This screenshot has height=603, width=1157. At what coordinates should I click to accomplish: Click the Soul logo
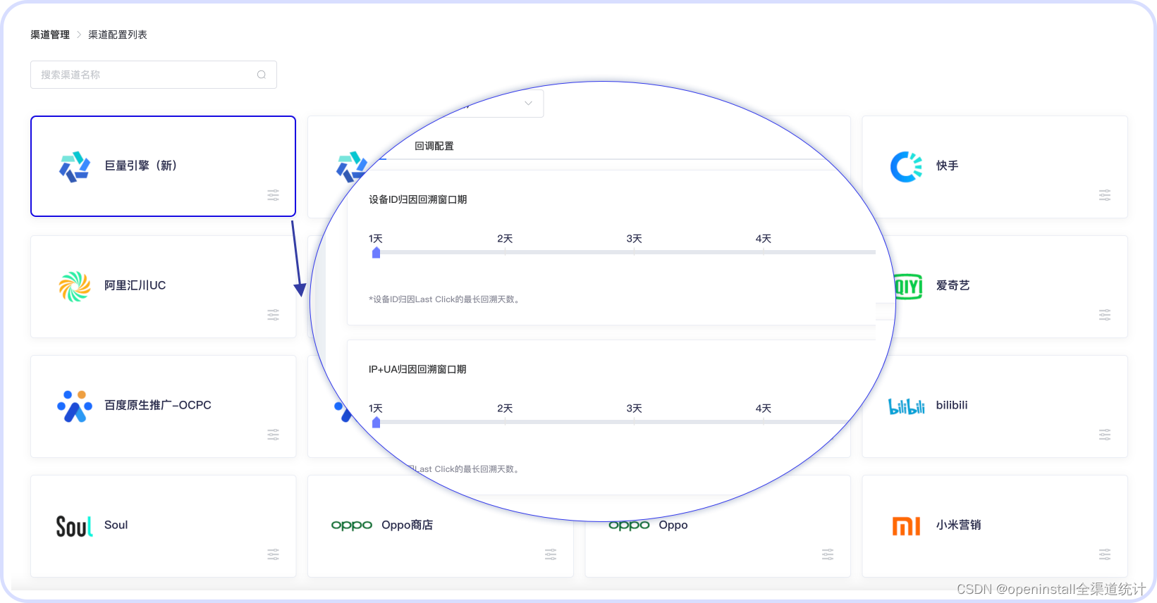(74, 526)
